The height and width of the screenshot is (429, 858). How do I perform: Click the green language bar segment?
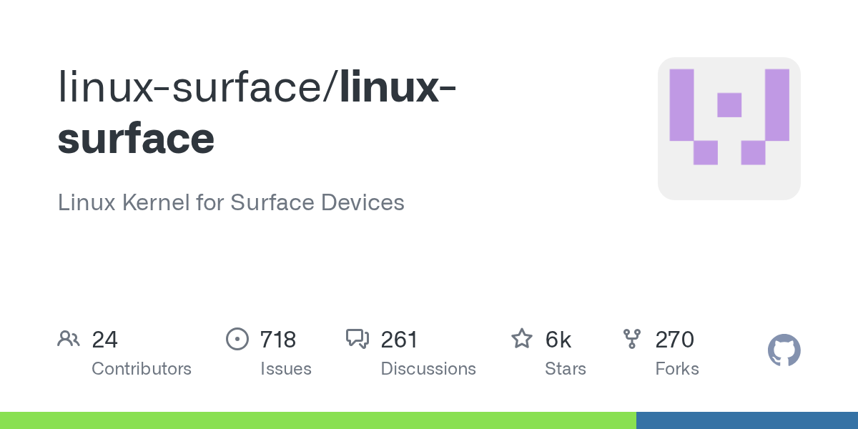point(317,420)
